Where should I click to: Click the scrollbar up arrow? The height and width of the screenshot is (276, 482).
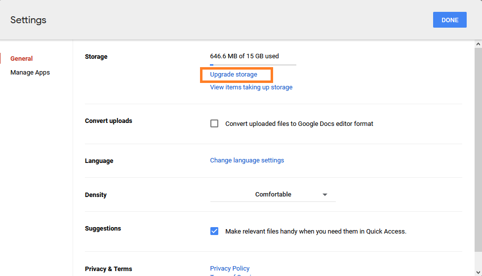(478, 44)
